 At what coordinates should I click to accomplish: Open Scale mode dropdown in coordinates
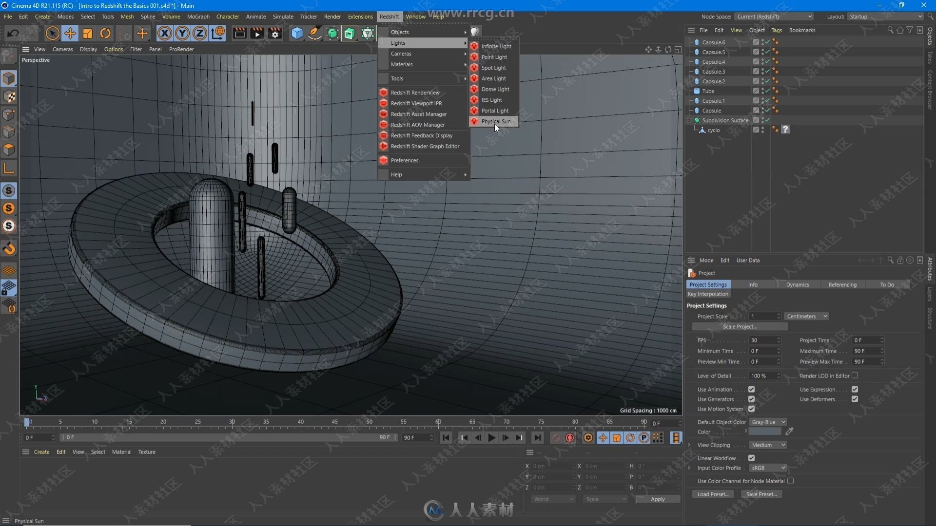605,499
